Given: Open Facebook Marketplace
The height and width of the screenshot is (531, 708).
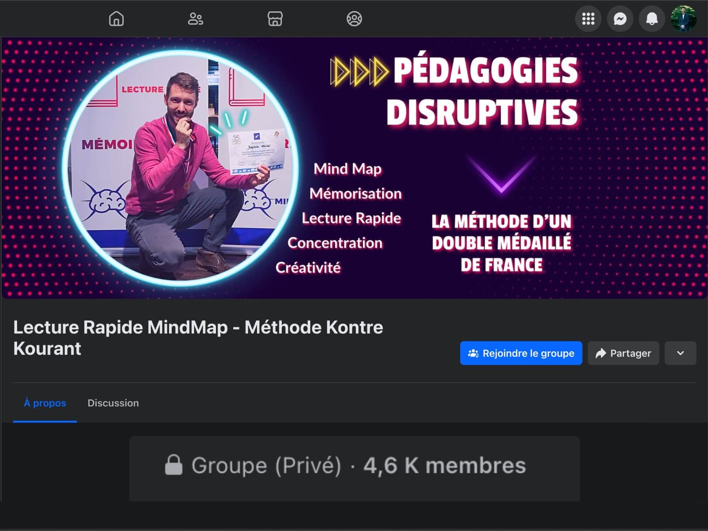Looking at the screenshot, I should (x=275, y=18).
